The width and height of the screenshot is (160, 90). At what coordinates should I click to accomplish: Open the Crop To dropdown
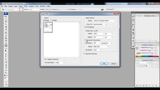pyautogui.click(x=100, y=24)
